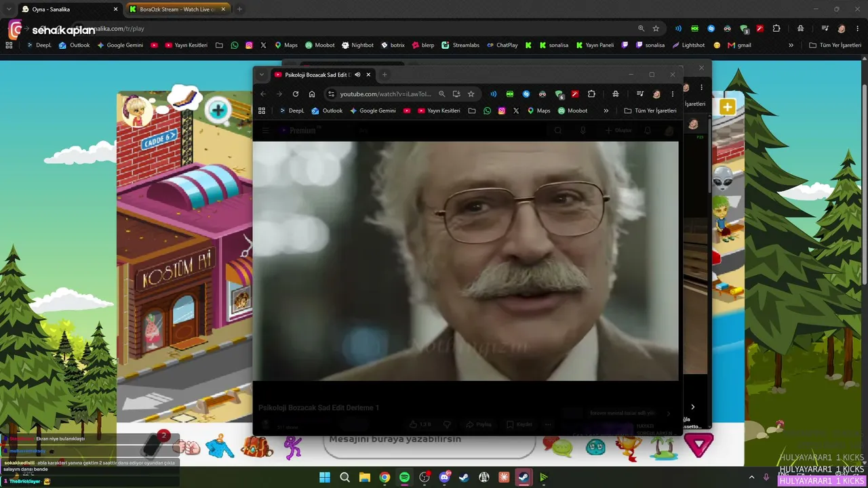The height and width of the screenshot is (488, 868).
Task: Click the YouTube video player
Action: [x=466, y=261]
